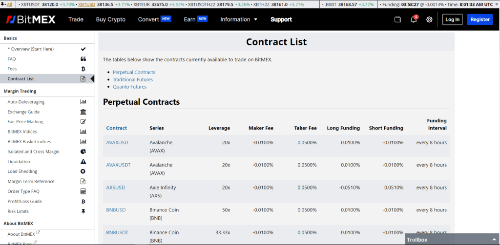Viewport: 500px width, 245px height.
Task: Click the pin icon in ticker bar
Action: coord(3,5)
